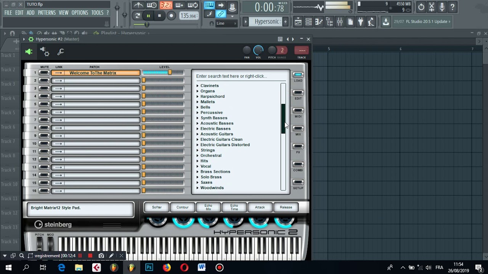The width and height of the screenshot is (488, 274).
Task: Open the TOOLS menu
Action: click(97, 13)
